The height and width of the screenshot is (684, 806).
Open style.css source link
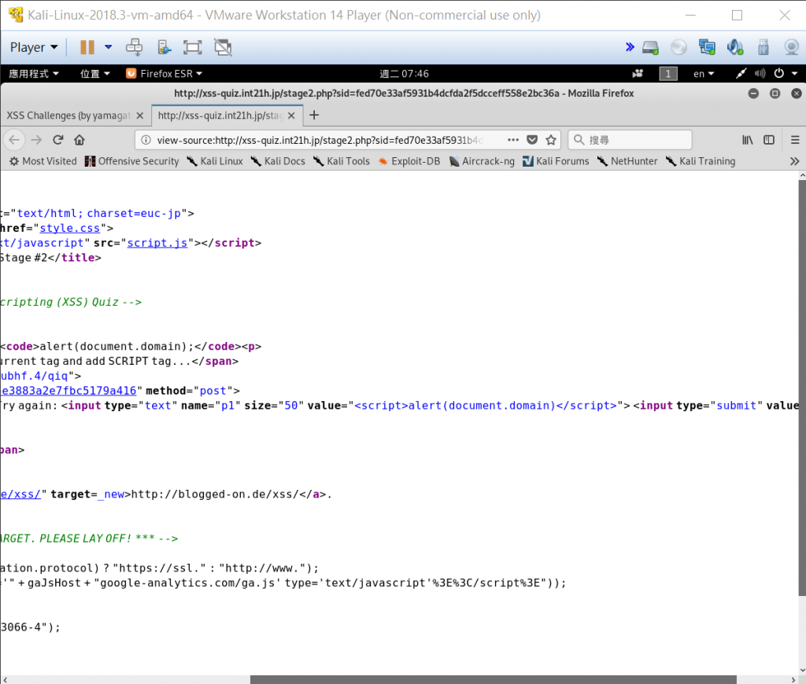pos(70,228)
